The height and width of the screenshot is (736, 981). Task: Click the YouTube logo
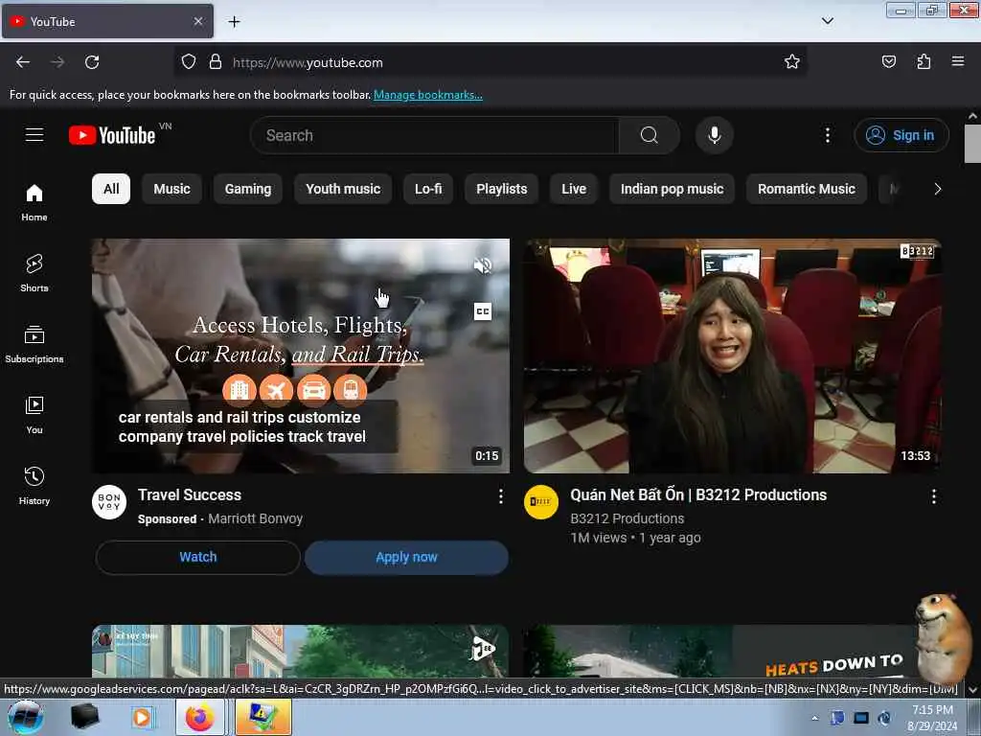(112, 135)
